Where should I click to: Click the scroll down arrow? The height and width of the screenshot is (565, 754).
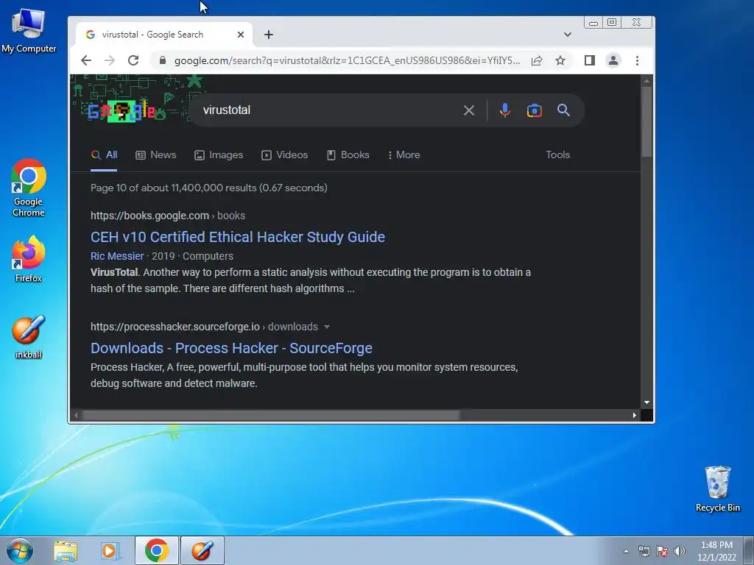[646, 402]
